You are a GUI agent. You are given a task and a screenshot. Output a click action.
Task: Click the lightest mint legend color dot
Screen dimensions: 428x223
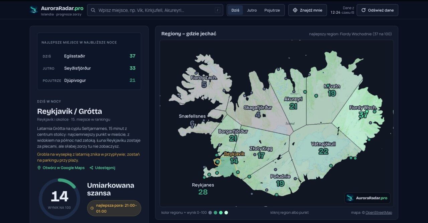tap(226, 213)
